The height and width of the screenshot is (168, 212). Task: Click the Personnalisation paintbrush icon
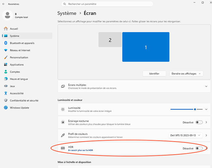6,57
